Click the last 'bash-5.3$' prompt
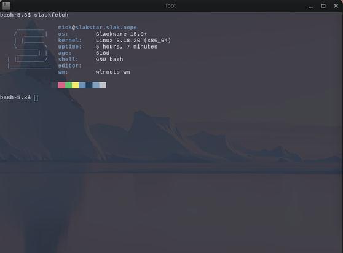The width and height of the screenshot is (343, 253). pos(15,98)
